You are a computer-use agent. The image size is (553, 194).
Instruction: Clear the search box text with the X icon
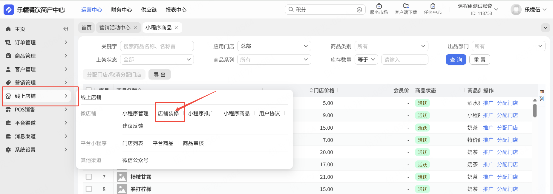pyautogui.click(x=359, y=10)
